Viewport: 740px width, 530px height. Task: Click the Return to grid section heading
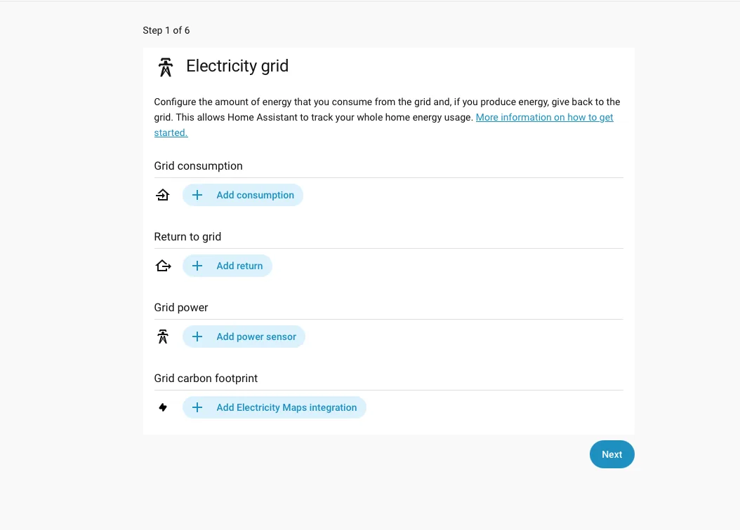pyautogui.click(x=187, y=236)
